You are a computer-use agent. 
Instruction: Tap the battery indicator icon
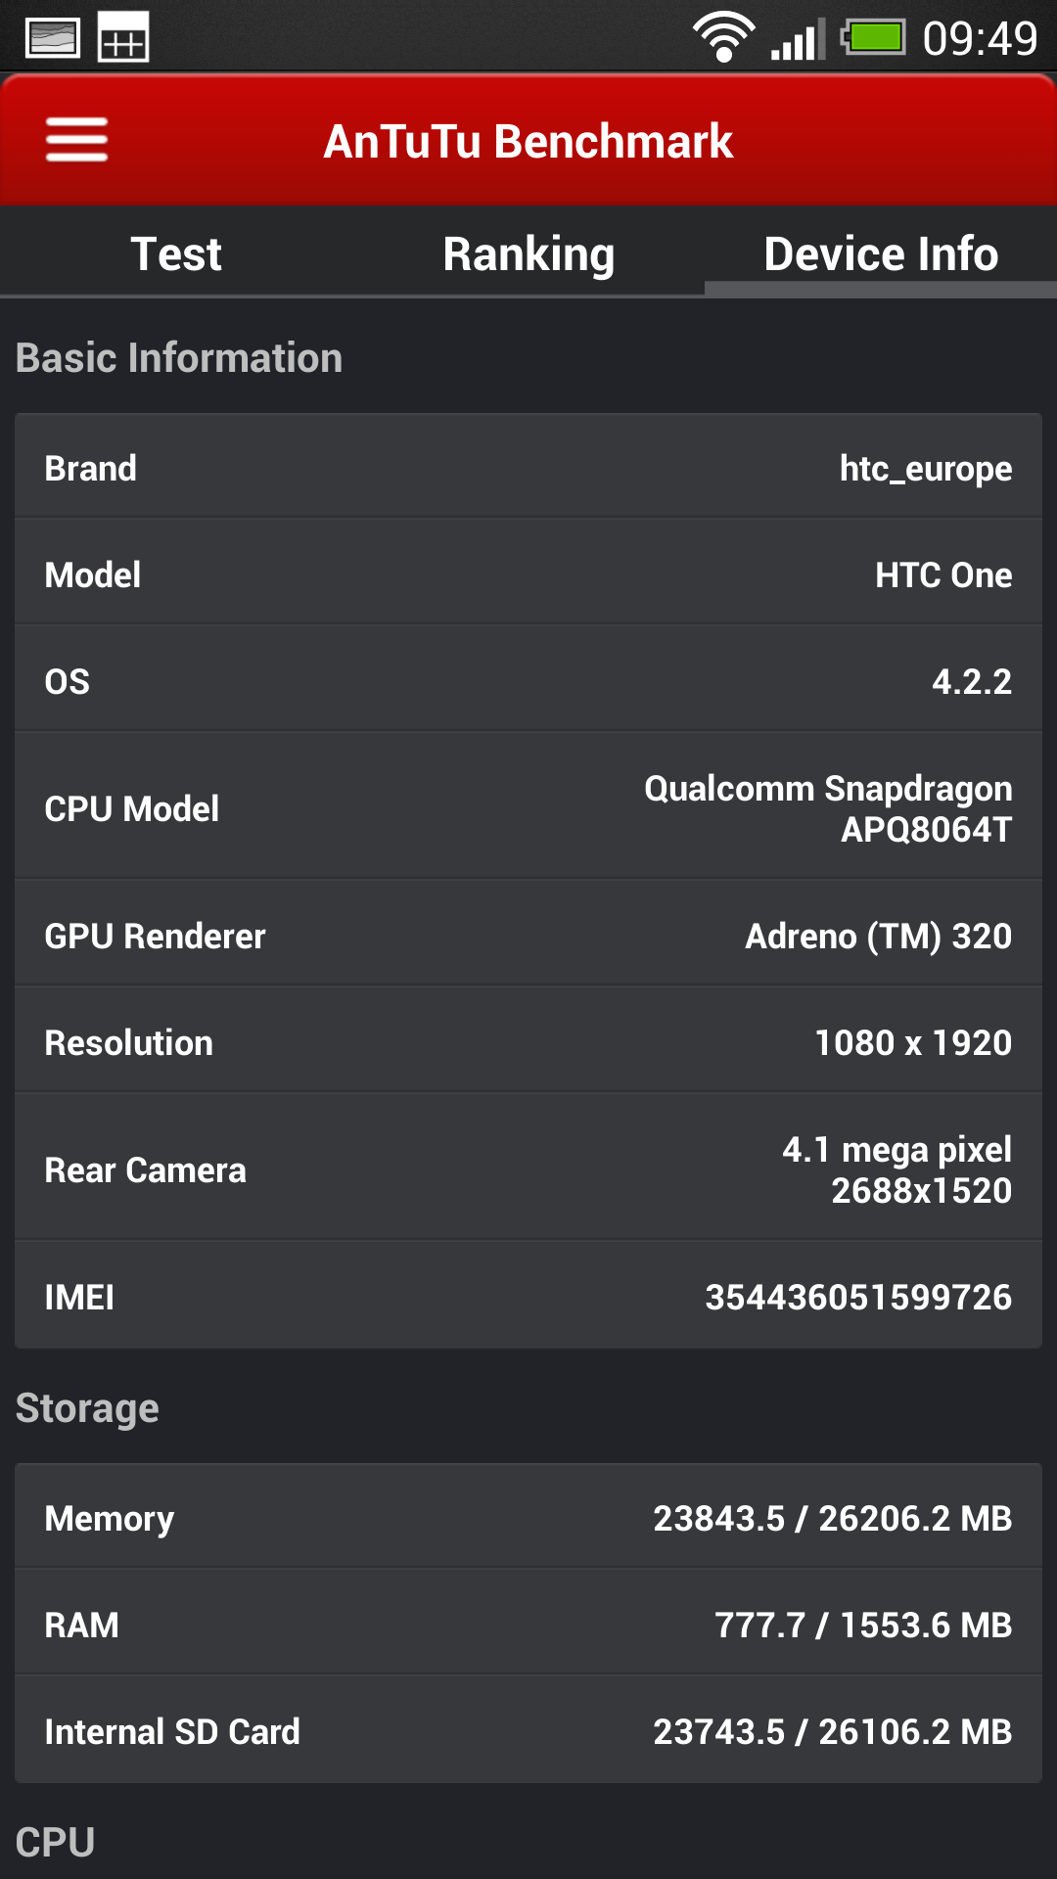[873, 37]
